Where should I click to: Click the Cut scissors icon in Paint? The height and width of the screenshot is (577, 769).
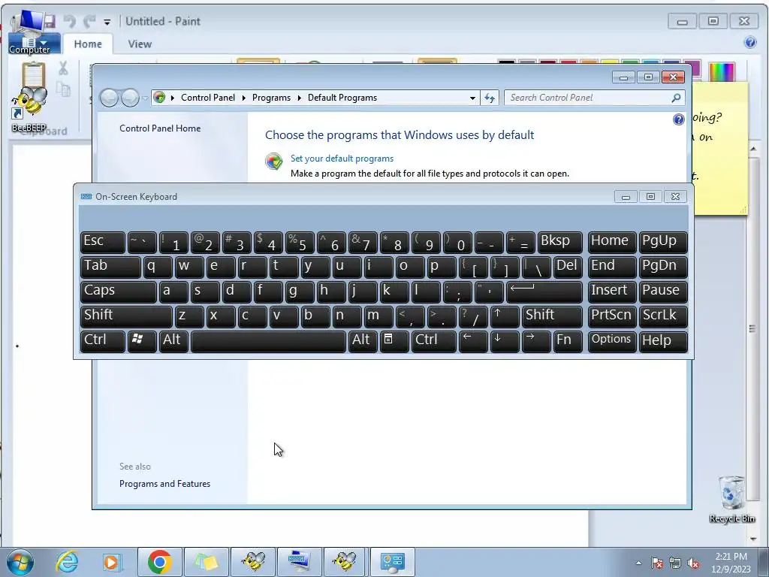pos(63,68)
